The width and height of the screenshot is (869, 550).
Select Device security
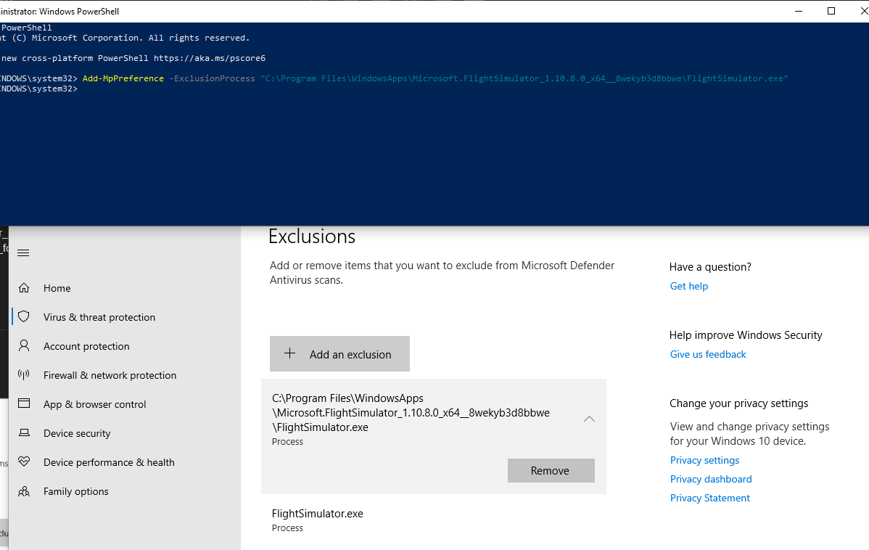pos(77,433)
